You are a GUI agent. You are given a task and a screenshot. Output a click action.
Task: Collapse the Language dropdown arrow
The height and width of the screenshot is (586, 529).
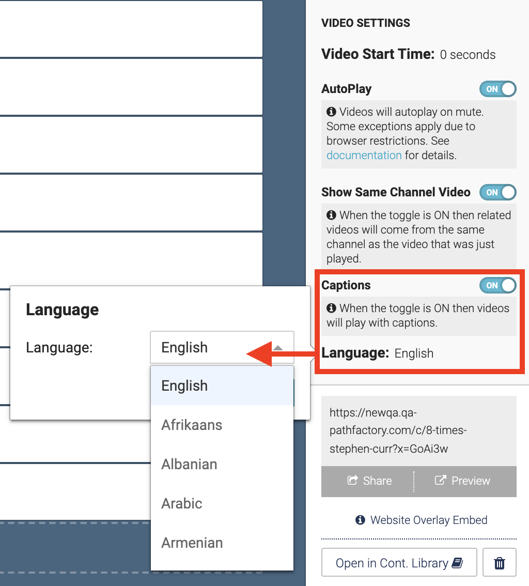[277, 348]
